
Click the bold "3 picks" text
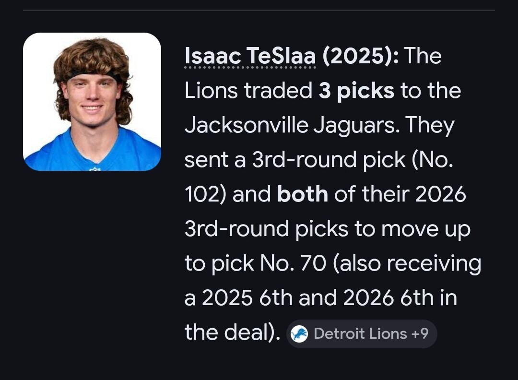click(x=356, y=91)
